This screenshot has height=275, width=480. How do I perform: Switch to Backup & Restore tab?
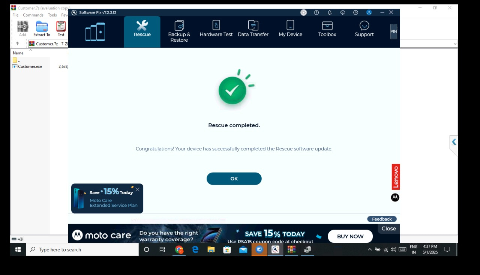(179, 31)
